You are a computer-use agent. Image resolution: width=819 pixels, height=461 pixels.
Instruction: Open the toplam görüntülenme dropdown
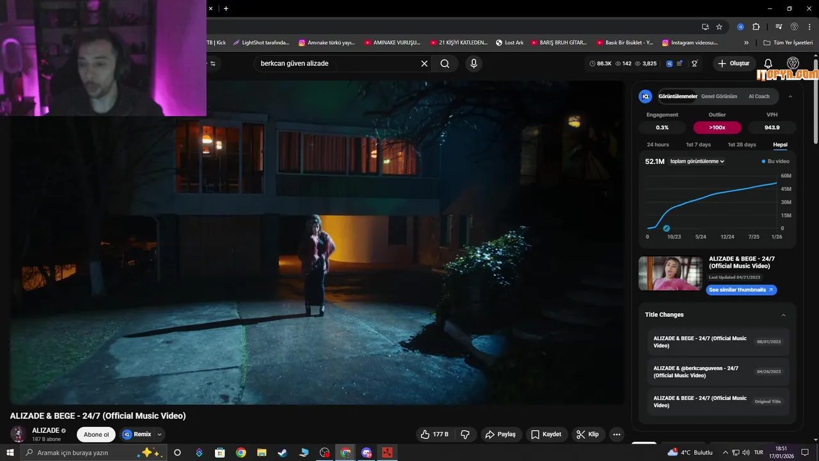(697, 161)
